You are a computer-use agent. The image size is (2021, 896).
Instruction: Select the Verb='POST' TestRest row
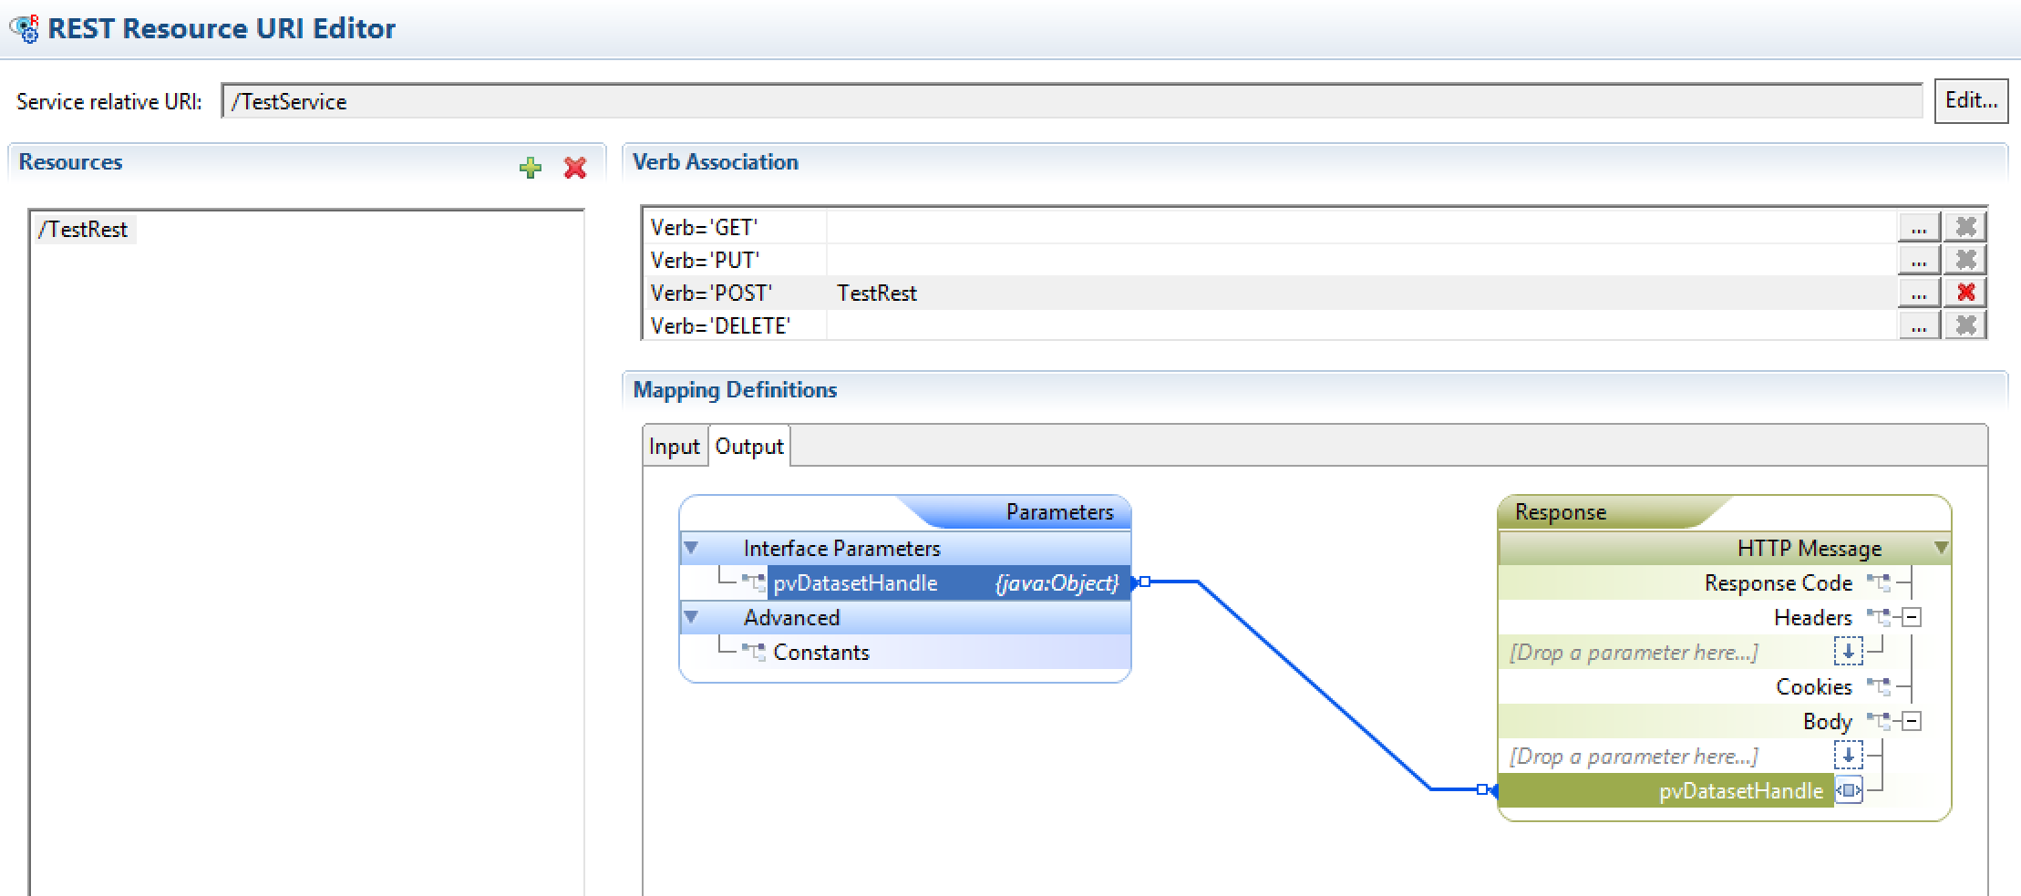point(1269,293)
